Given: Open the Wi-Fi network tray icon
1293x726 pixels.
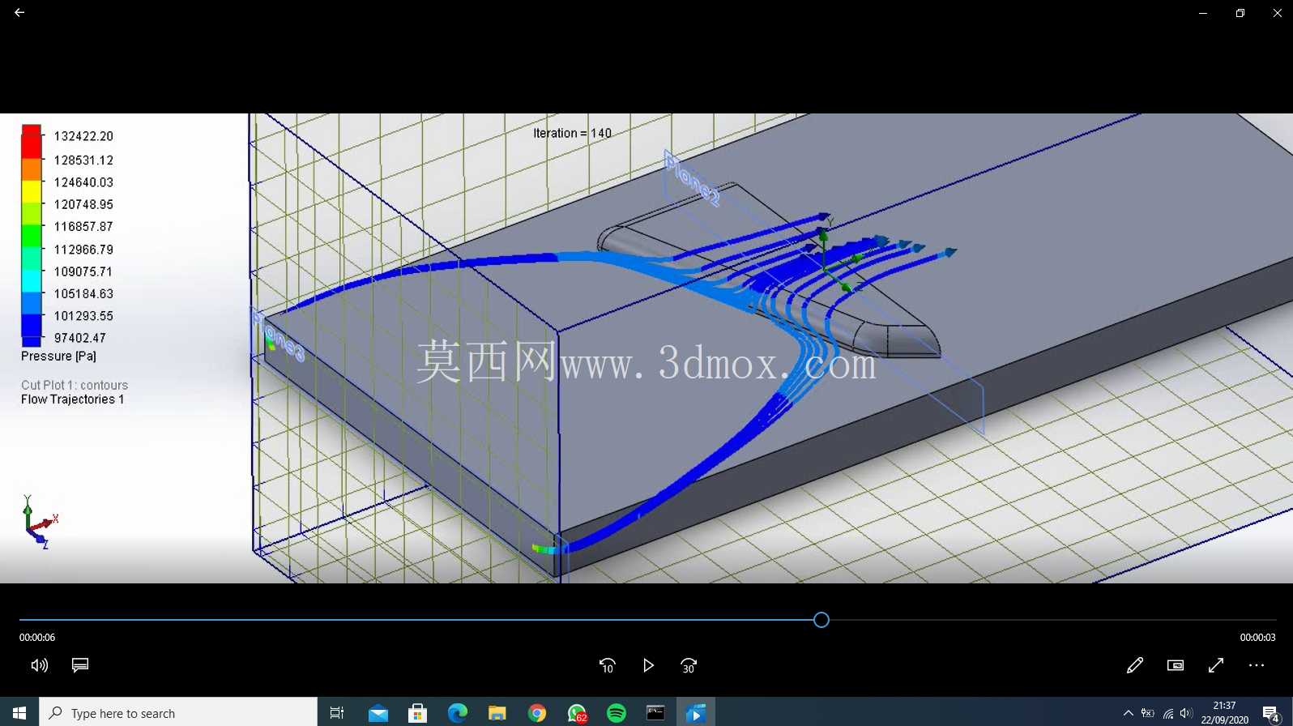Looking at the screenshot, I should [1168, 713].
